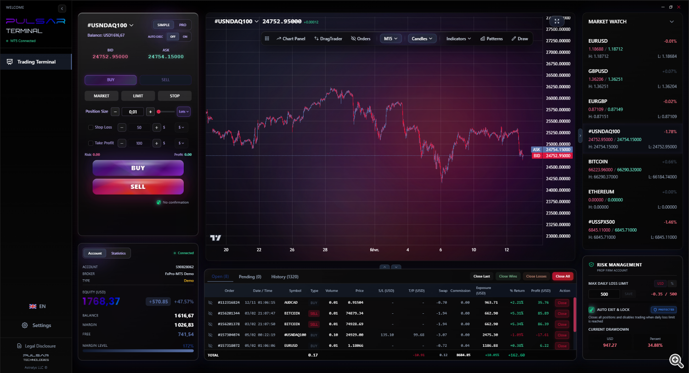Image resolution: width=689 pixels, height=373 pixels.
Task: Click the Trading Terminal monitor icon
Action: point(10,62)
